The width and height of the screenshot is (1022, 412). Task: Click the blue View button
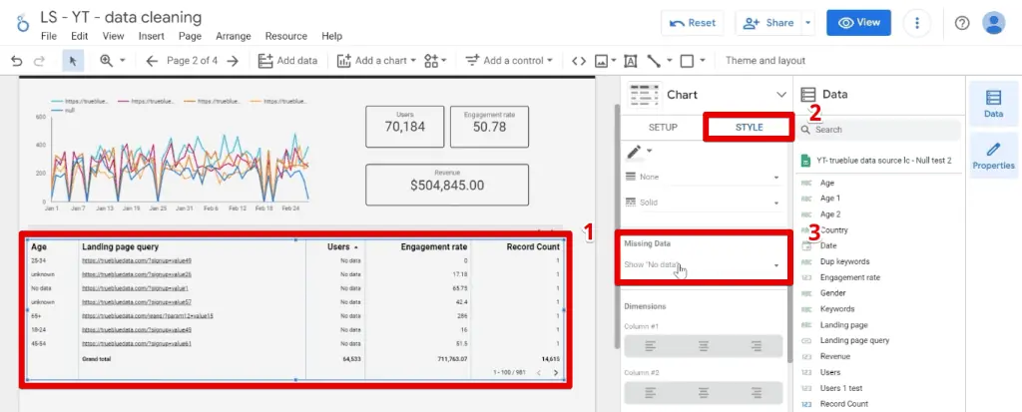858,23
